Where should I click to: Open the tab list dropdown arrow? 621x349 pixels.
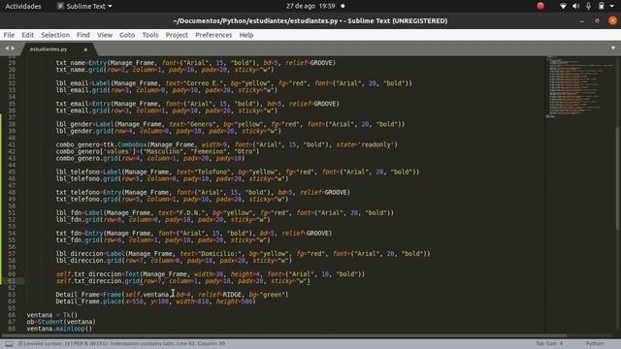[x=613, y=48]
